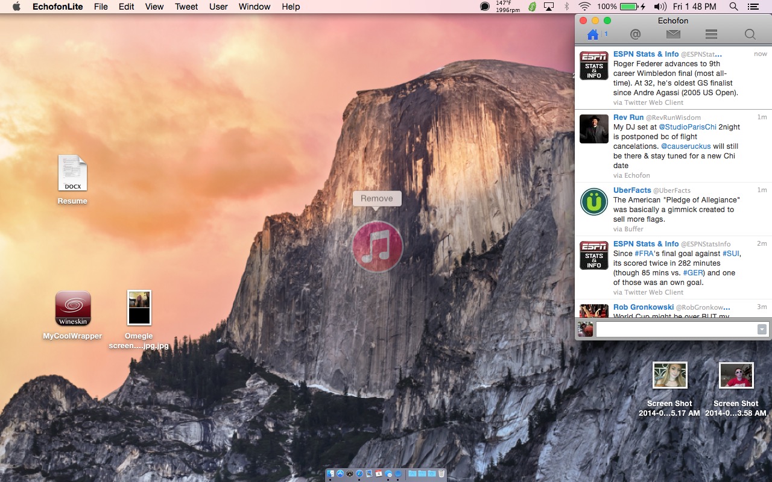772x482 pixels.
Task: Click the UberFacts profile avatar
Action: coord(594,201)
